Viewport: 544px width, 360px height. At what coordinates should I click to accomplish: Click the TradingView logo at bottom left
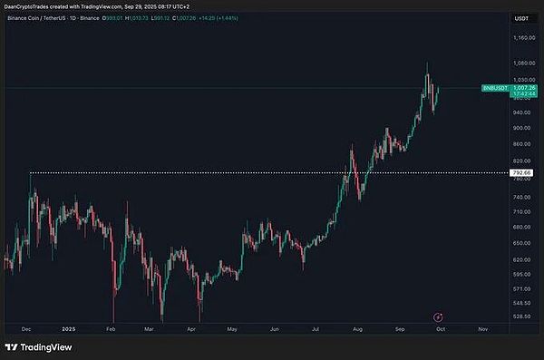pos(38,347)
